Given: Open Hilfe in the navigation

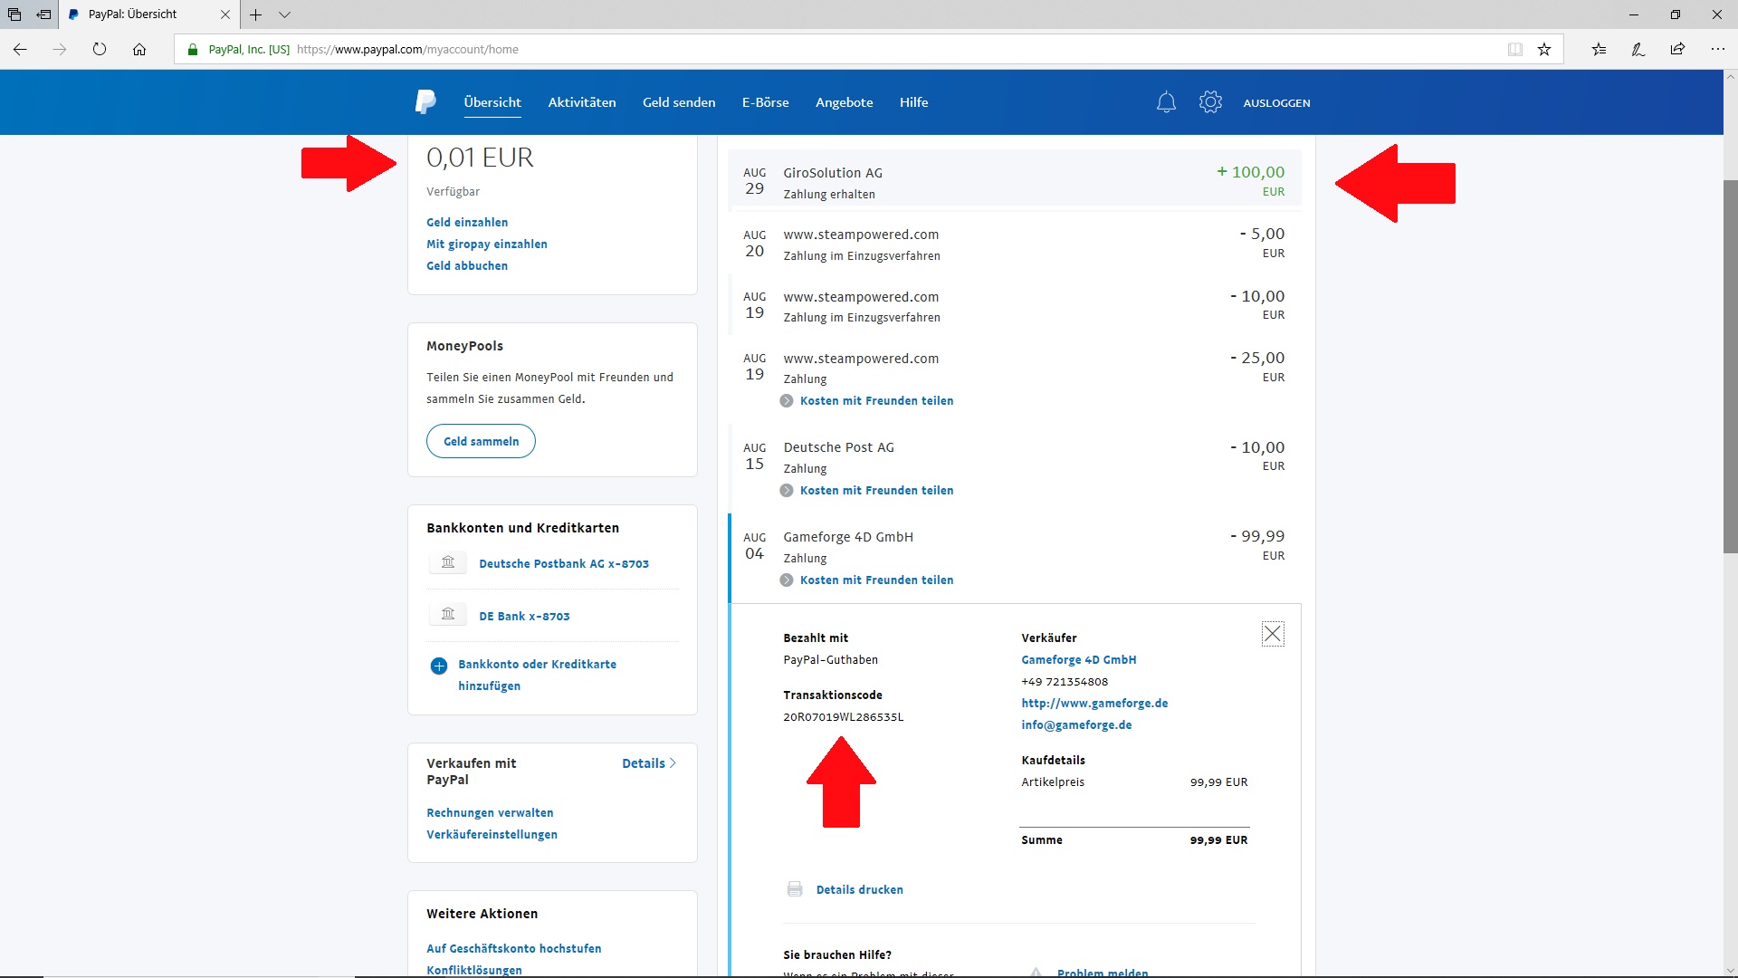Looking at the screenshot, I should (914, 102).
